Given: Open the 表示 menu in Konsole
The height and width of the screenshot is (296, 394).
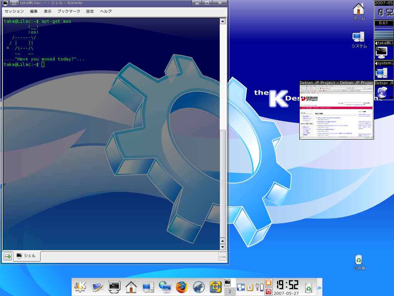Looking at the screenshot, I should (x=47, y=11).
